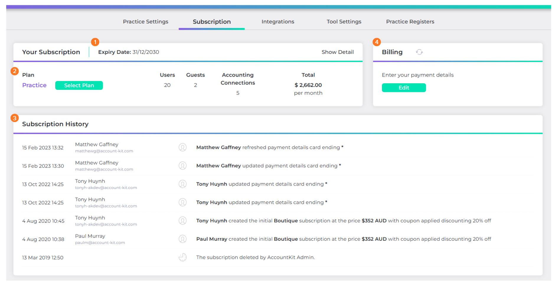Open the Integrations tab
557x286 pixels.
pyautogui.click(x=278, y=22)
